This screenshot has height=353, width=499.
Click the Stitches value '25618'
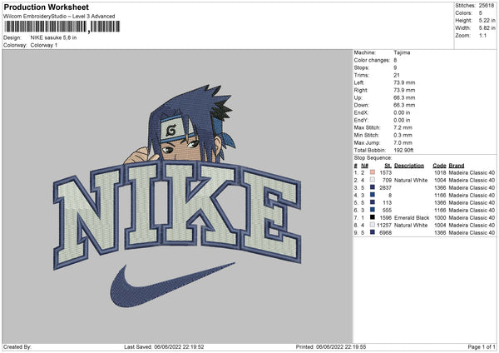click(x=487, y=6)
